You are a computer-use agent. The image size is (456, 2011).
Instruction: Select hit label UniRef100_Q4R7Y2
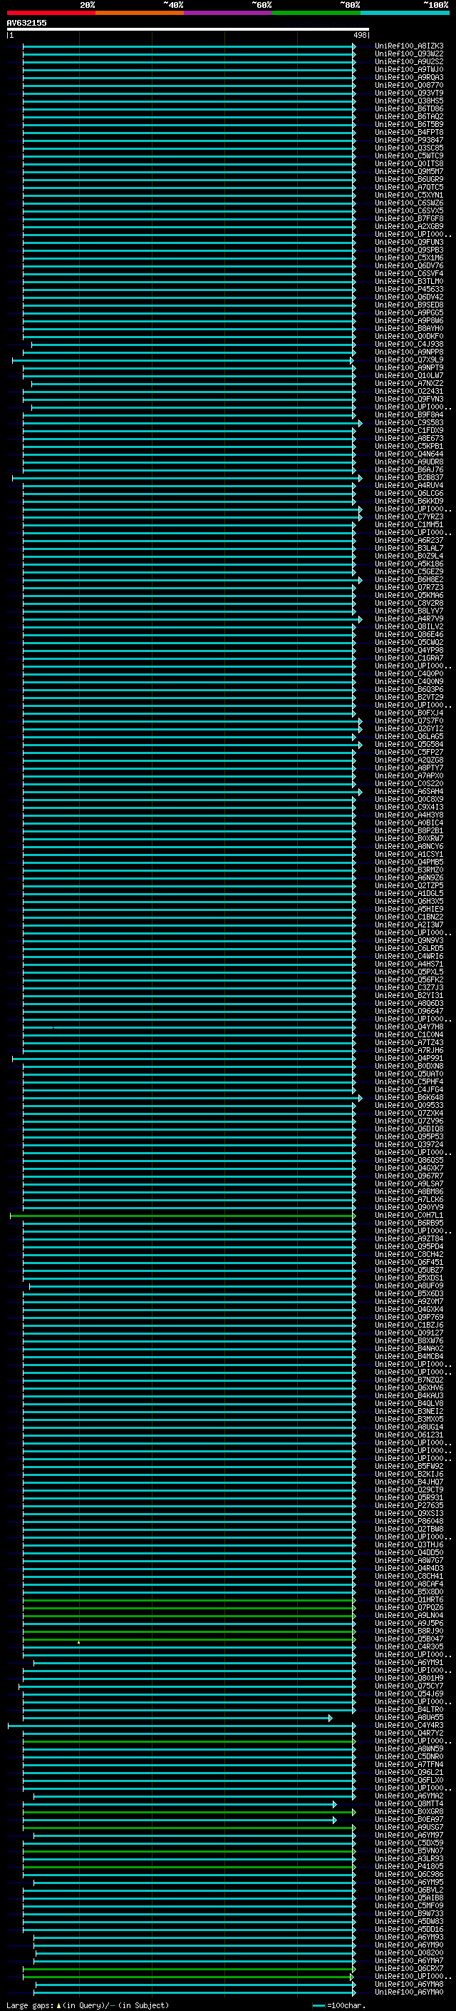409,1733
